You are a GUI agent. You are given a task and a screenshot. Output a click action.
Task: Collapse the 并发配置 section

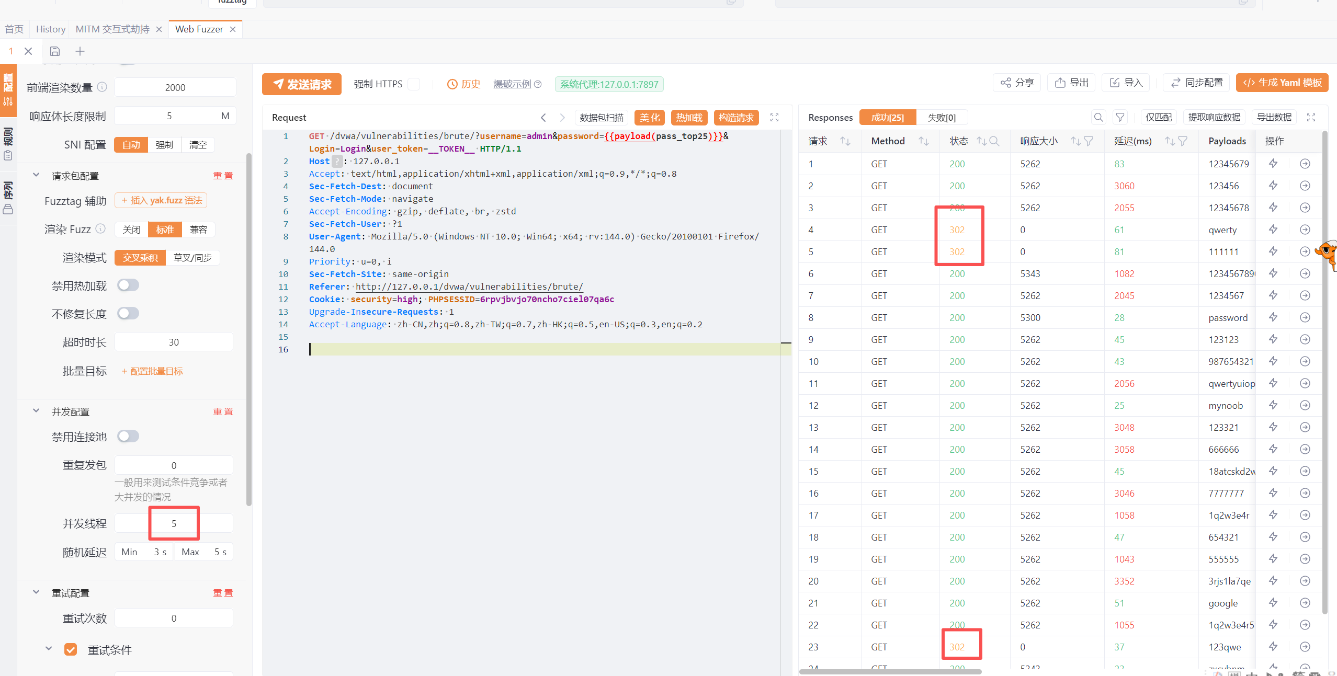click(36, 411)
